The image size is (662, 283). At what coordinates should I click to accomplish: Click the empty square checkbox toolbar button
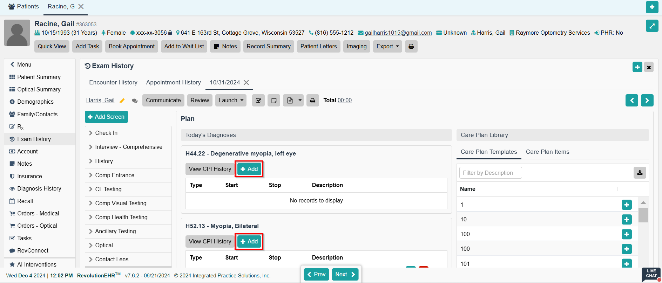pyautogui.click(x=274, y=101)
